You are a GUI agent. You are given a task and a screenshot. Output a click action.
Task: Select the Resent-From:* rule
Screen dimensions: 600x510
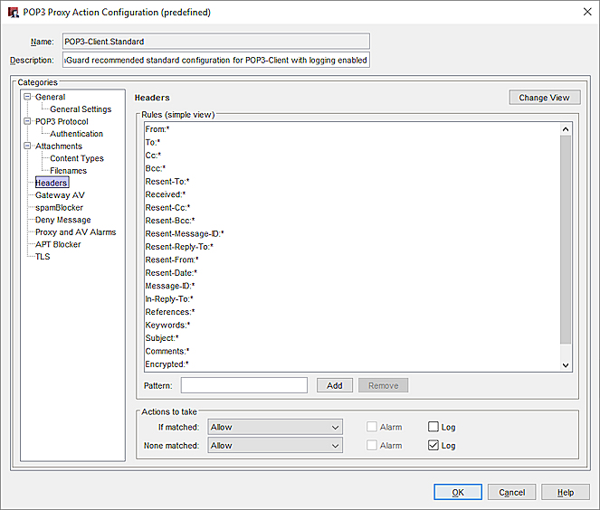coord(352,260)
